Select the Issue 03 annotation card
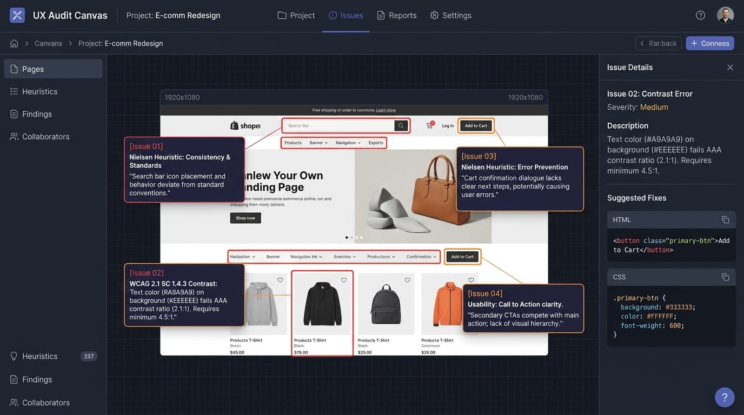Viewport: 744px width, 415px height. pos(520,179)
